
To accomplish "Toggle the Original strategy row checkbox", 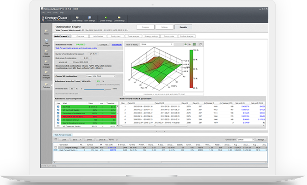I will pos(56,146).
